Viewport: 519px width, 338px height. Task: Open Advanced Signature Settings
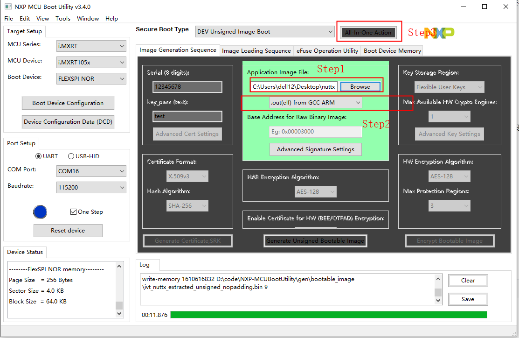[x=315, y=149]
